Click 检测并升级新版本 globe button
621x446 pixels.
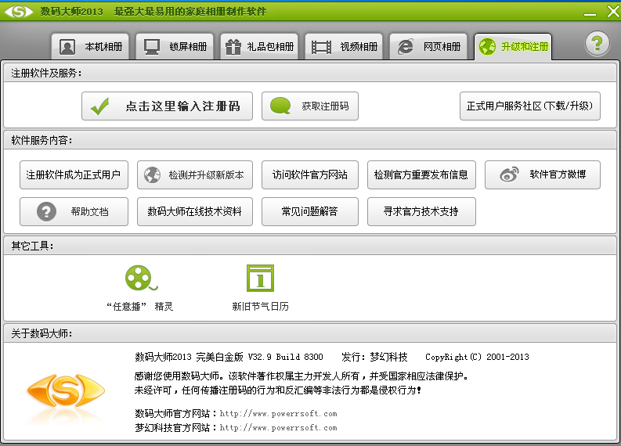[x=195, y=174]
